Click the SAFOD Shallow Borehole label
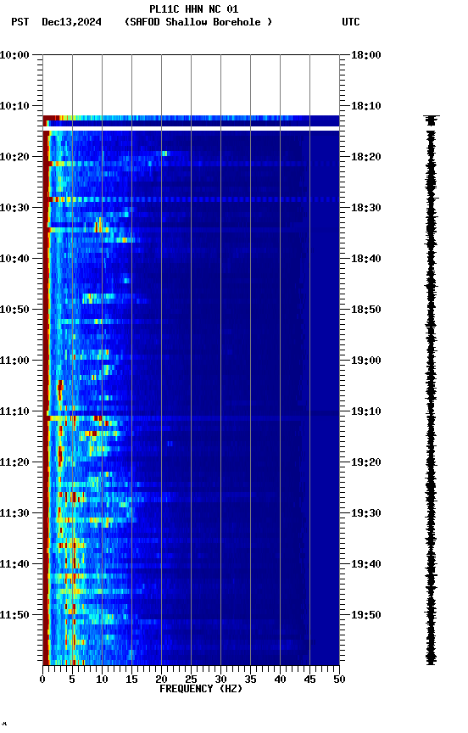468x733 pixels. coord(198,22)
